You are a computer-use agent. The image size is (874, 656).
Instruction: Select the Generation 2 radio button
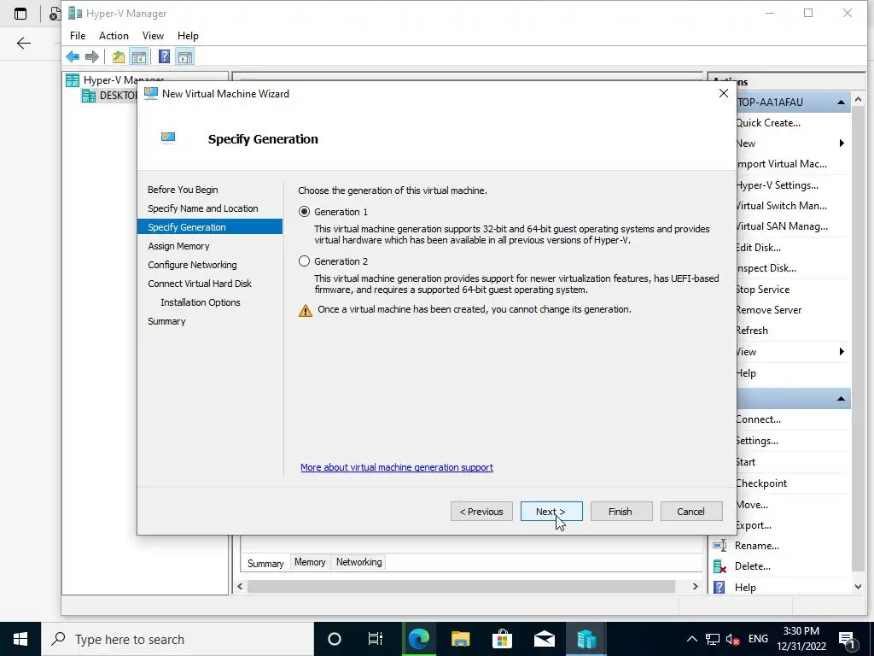click(x=305, y=261)
